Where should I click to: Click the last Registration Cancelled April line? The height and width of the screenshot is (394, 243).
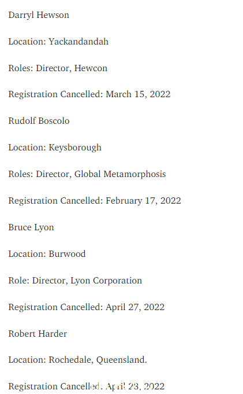87,386
